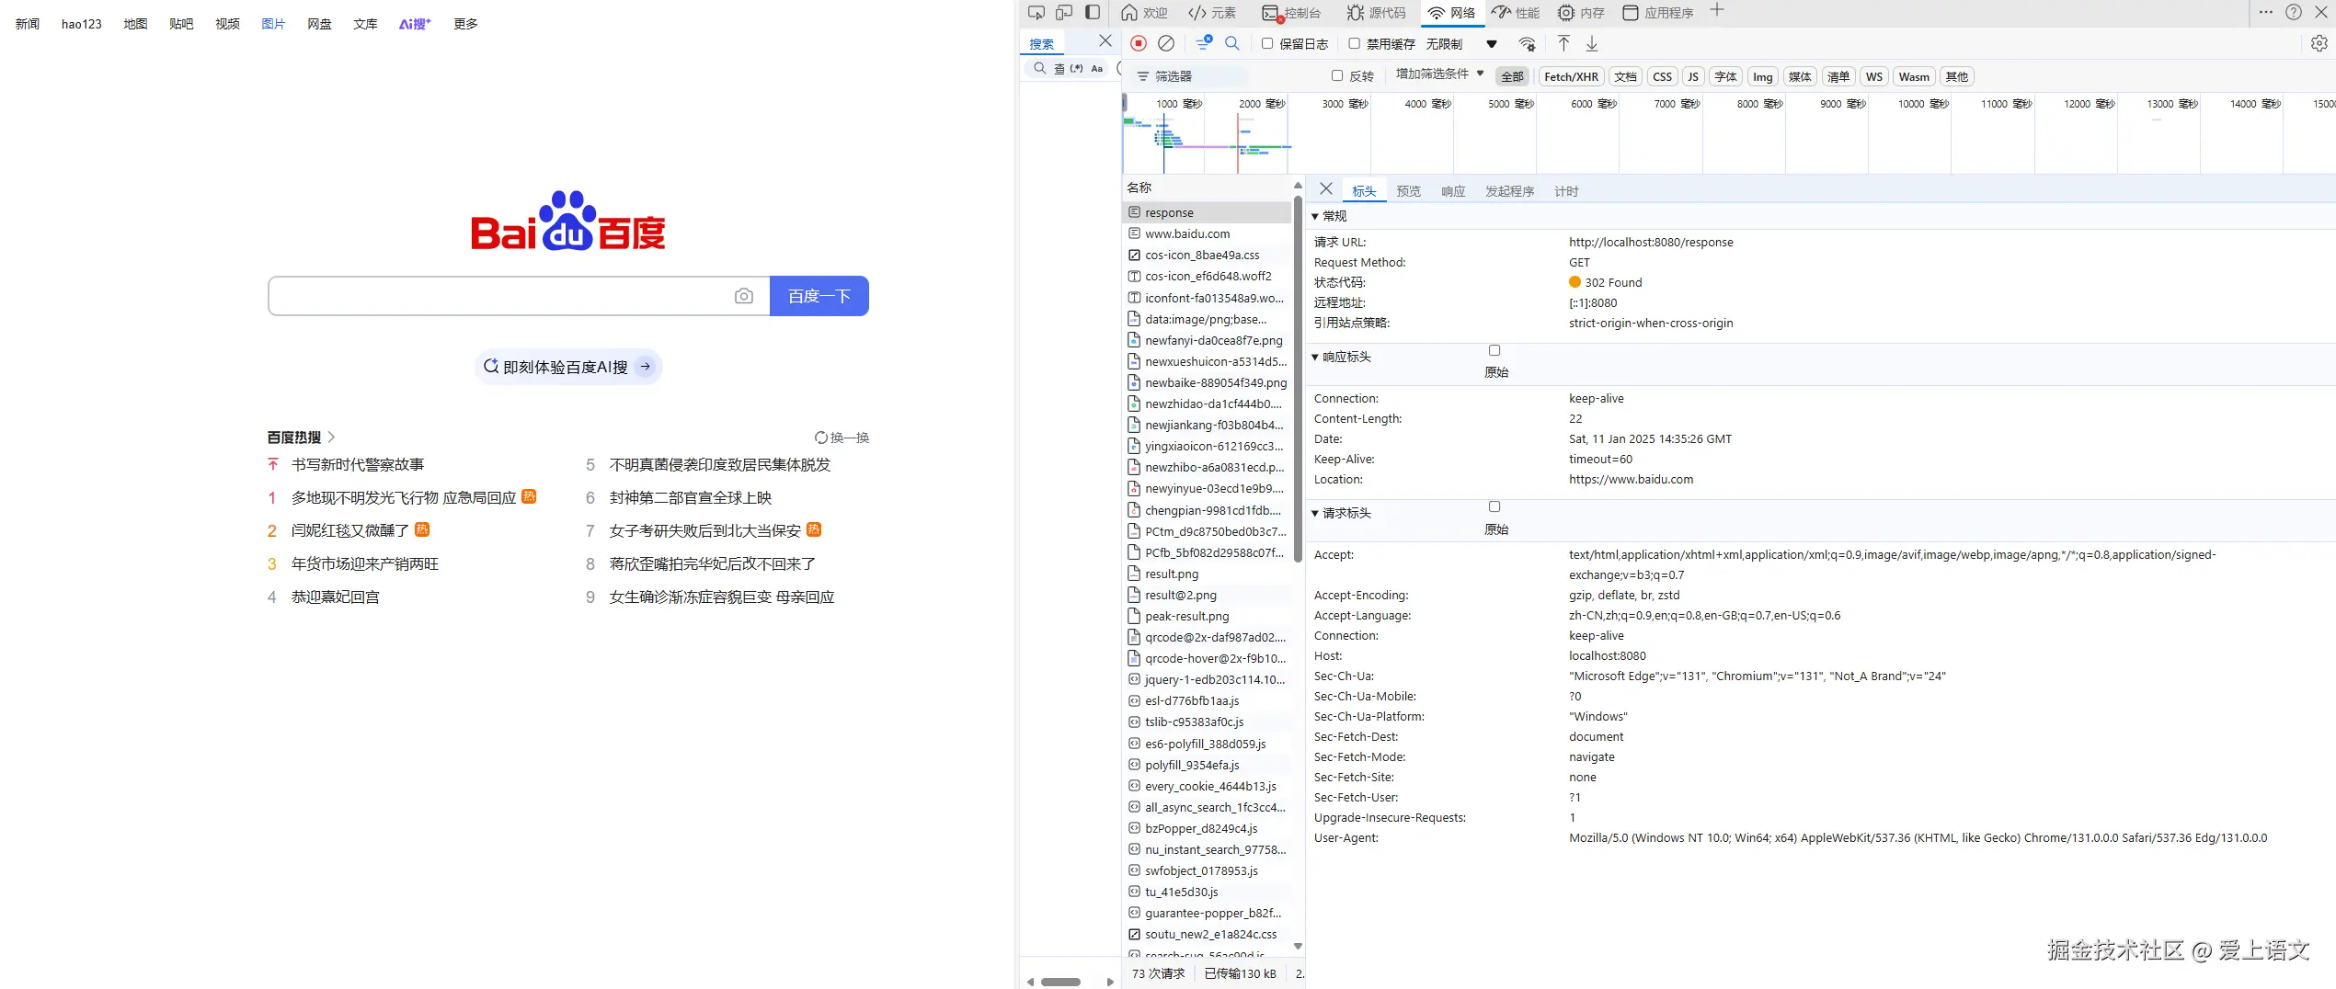Click the hot search 恭迎熹妃回宫

tap(336, 597)
